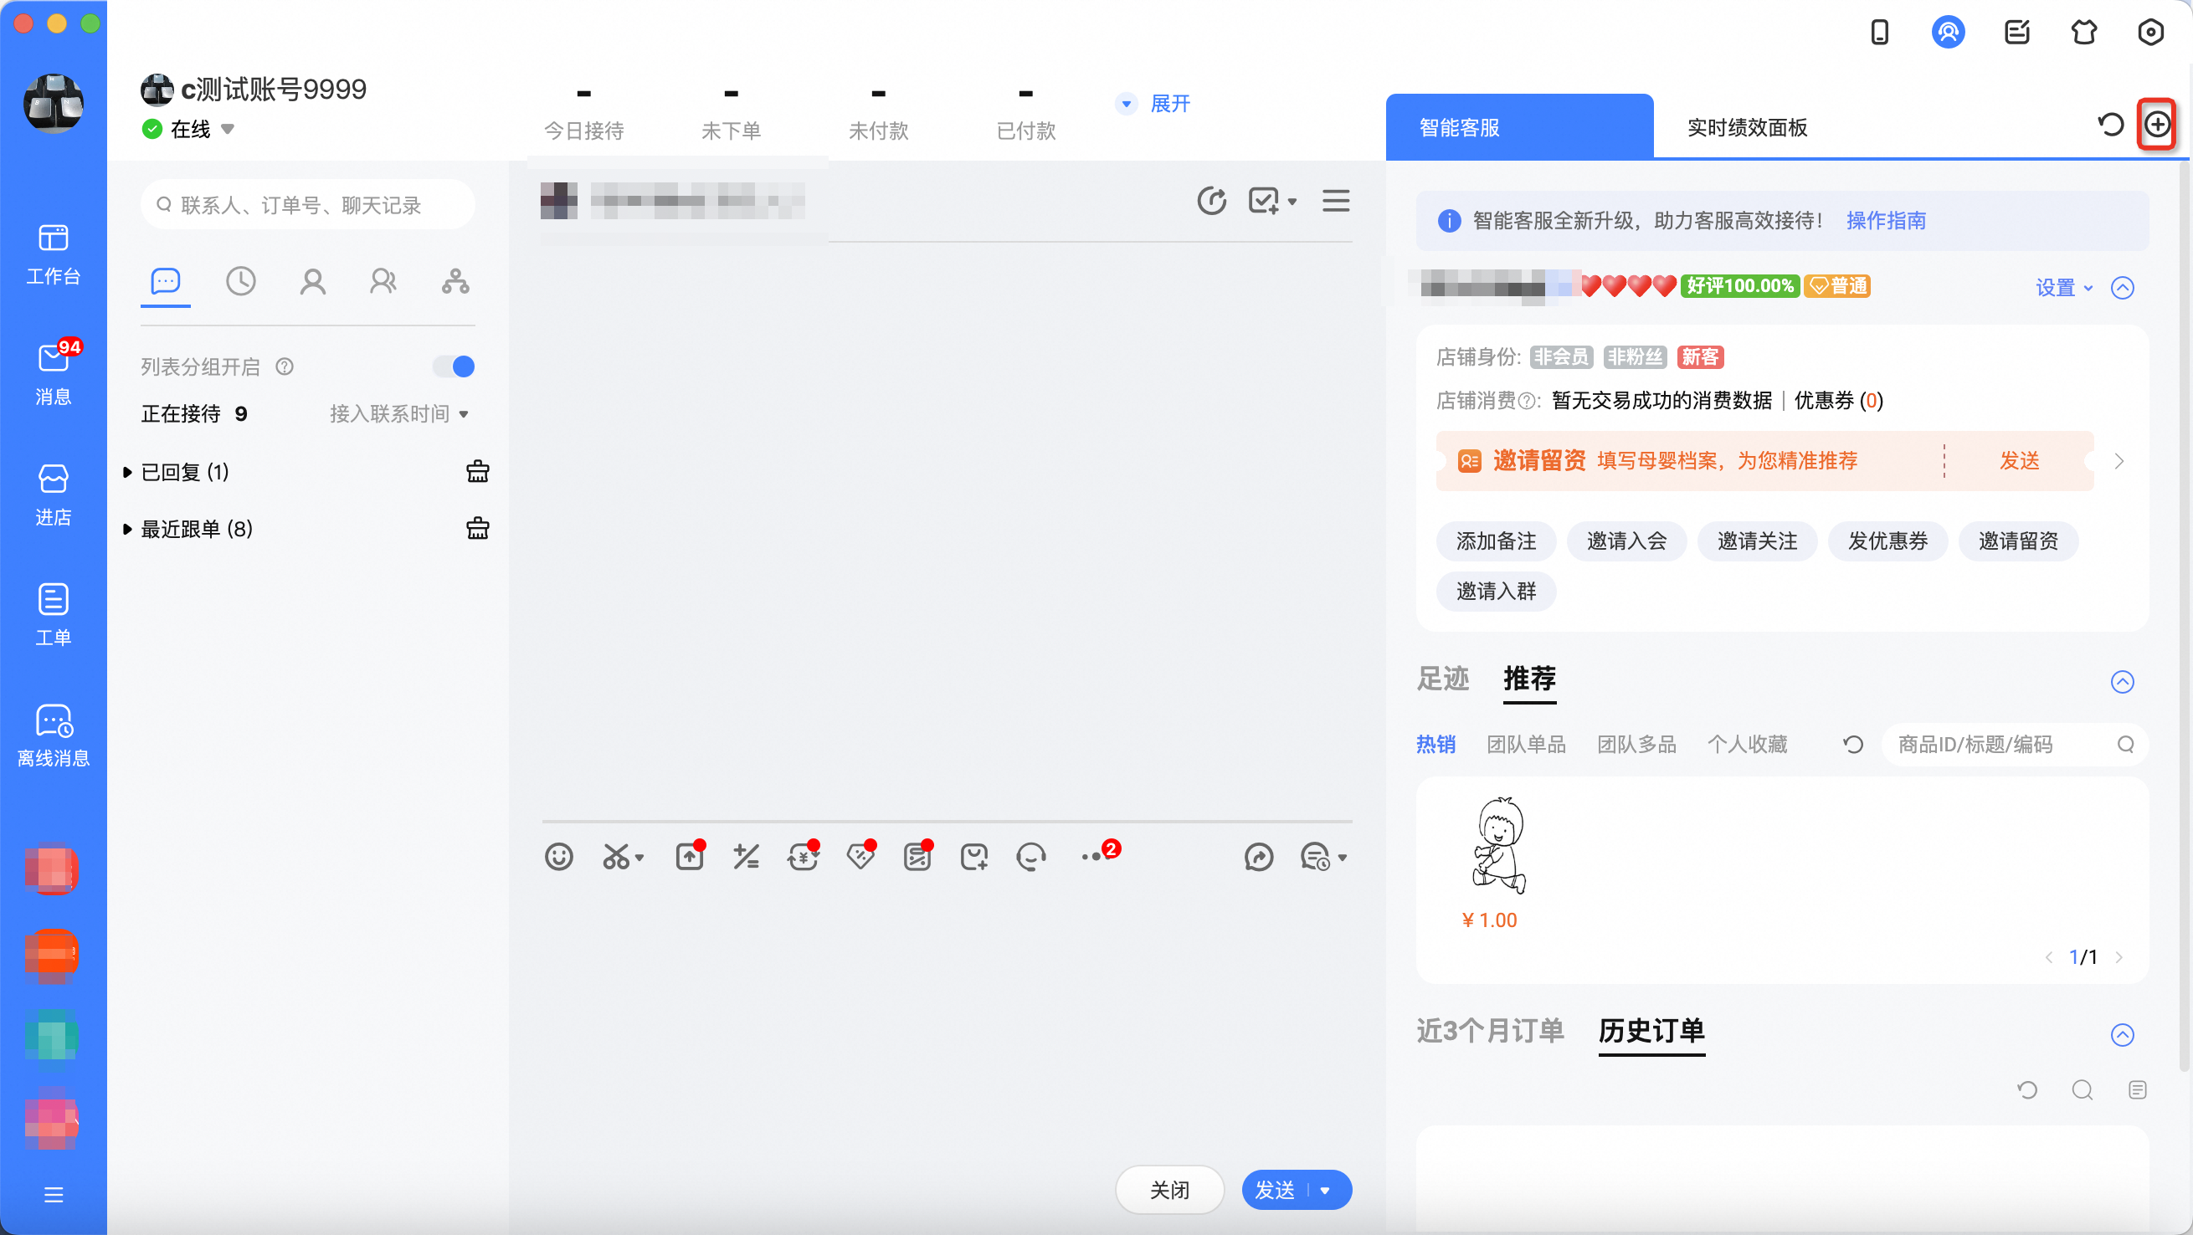Select the group contacts tab icon

point(383,281)
